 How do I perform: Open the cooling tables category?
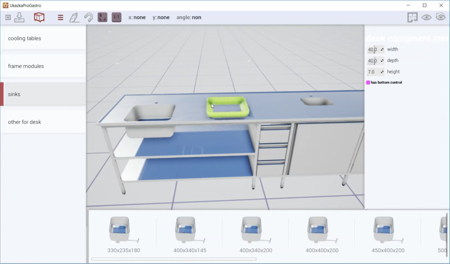tap(43, 39)
